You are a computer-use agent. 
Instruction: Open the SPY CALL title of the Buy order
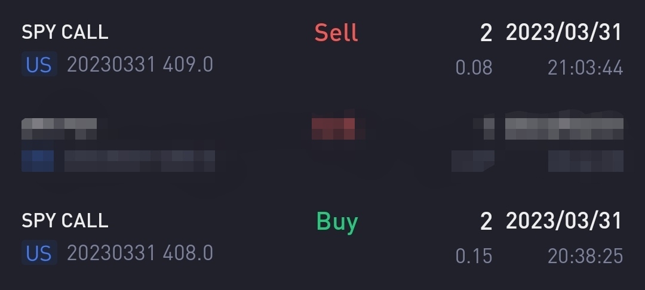[65, 221]
